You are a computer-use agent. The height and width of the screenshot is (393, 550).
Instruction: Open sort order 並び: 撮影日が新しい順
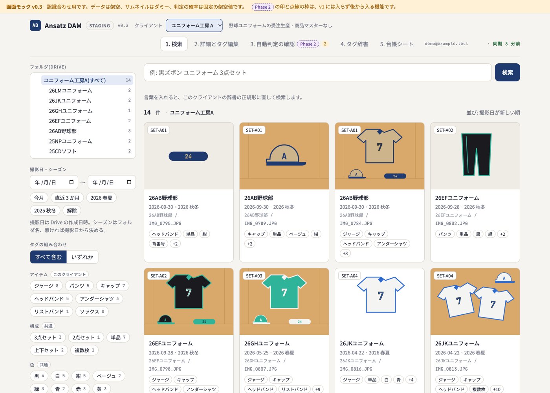tap(493, 113)
